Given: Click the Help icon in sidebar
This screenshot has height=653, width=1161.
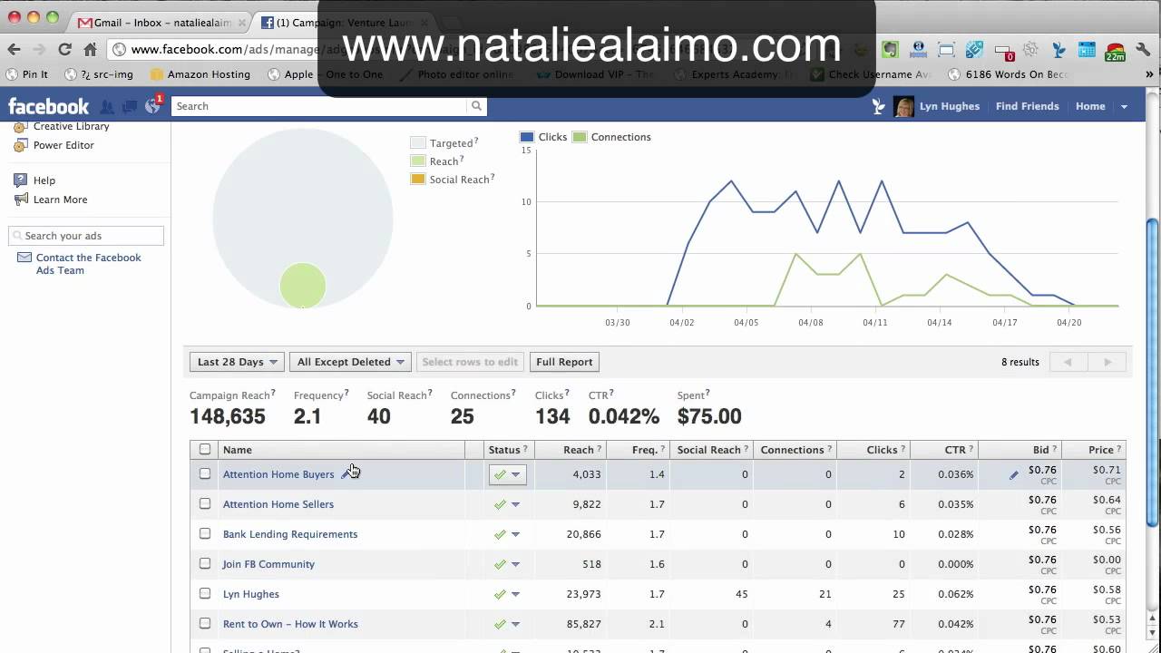Looking at the screenshot, I should (x=20, y=180).
